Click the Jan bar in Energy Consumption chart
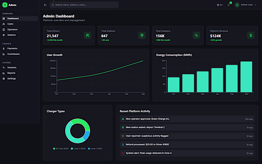Image resolution: width=262 pixels, height=164 pixels. click(217, 80)
